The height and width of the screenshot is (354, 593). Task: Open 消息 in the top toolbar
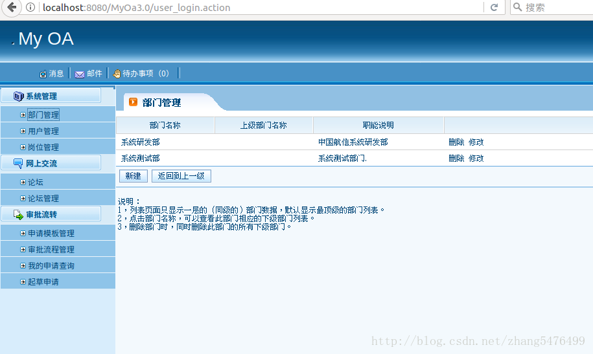coord(56,74)
